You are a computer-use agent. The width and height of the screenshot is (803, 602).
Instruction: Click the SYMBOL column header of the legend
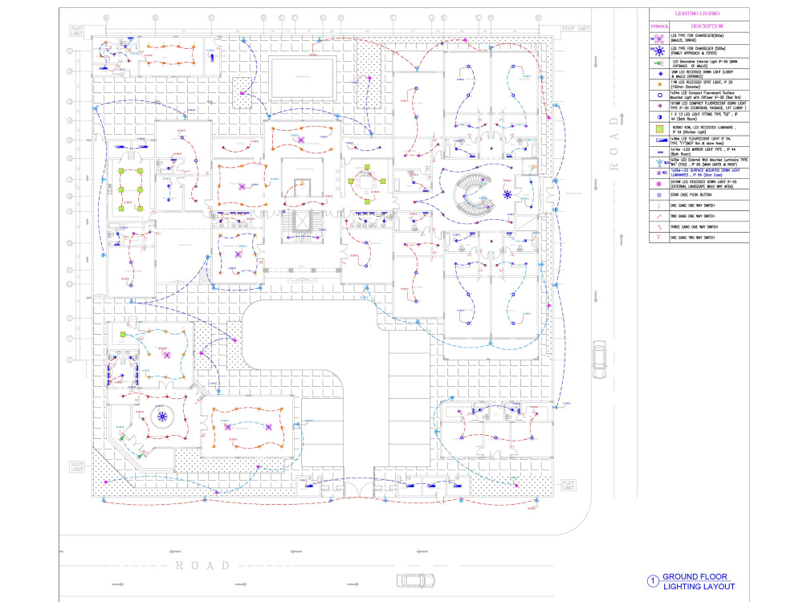(x=660, y=25)
